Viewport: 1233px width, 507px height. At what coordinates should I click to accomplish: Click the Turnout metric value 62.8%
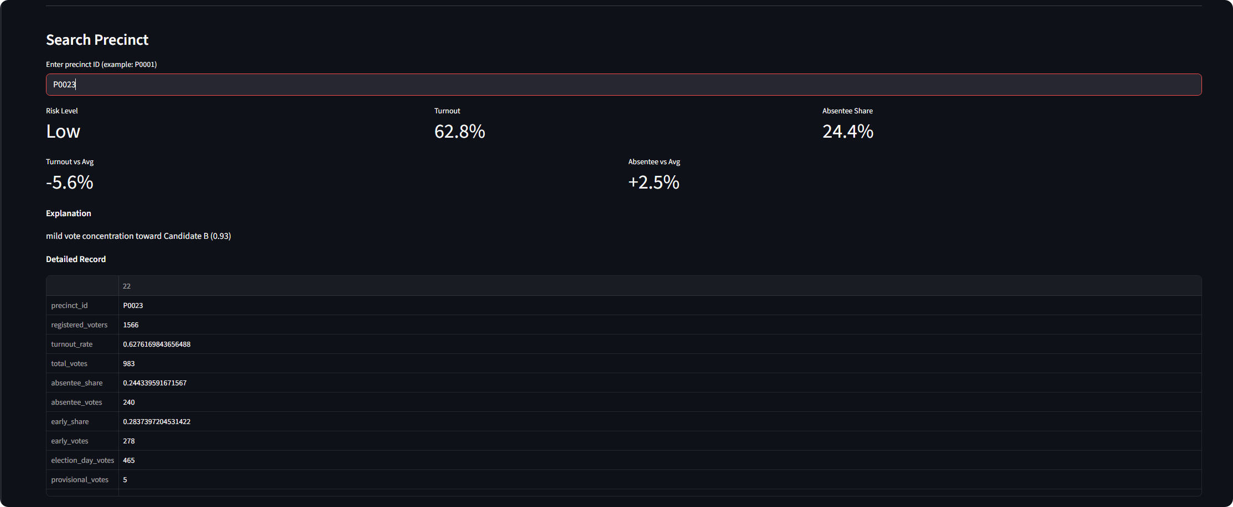point(459,132)
